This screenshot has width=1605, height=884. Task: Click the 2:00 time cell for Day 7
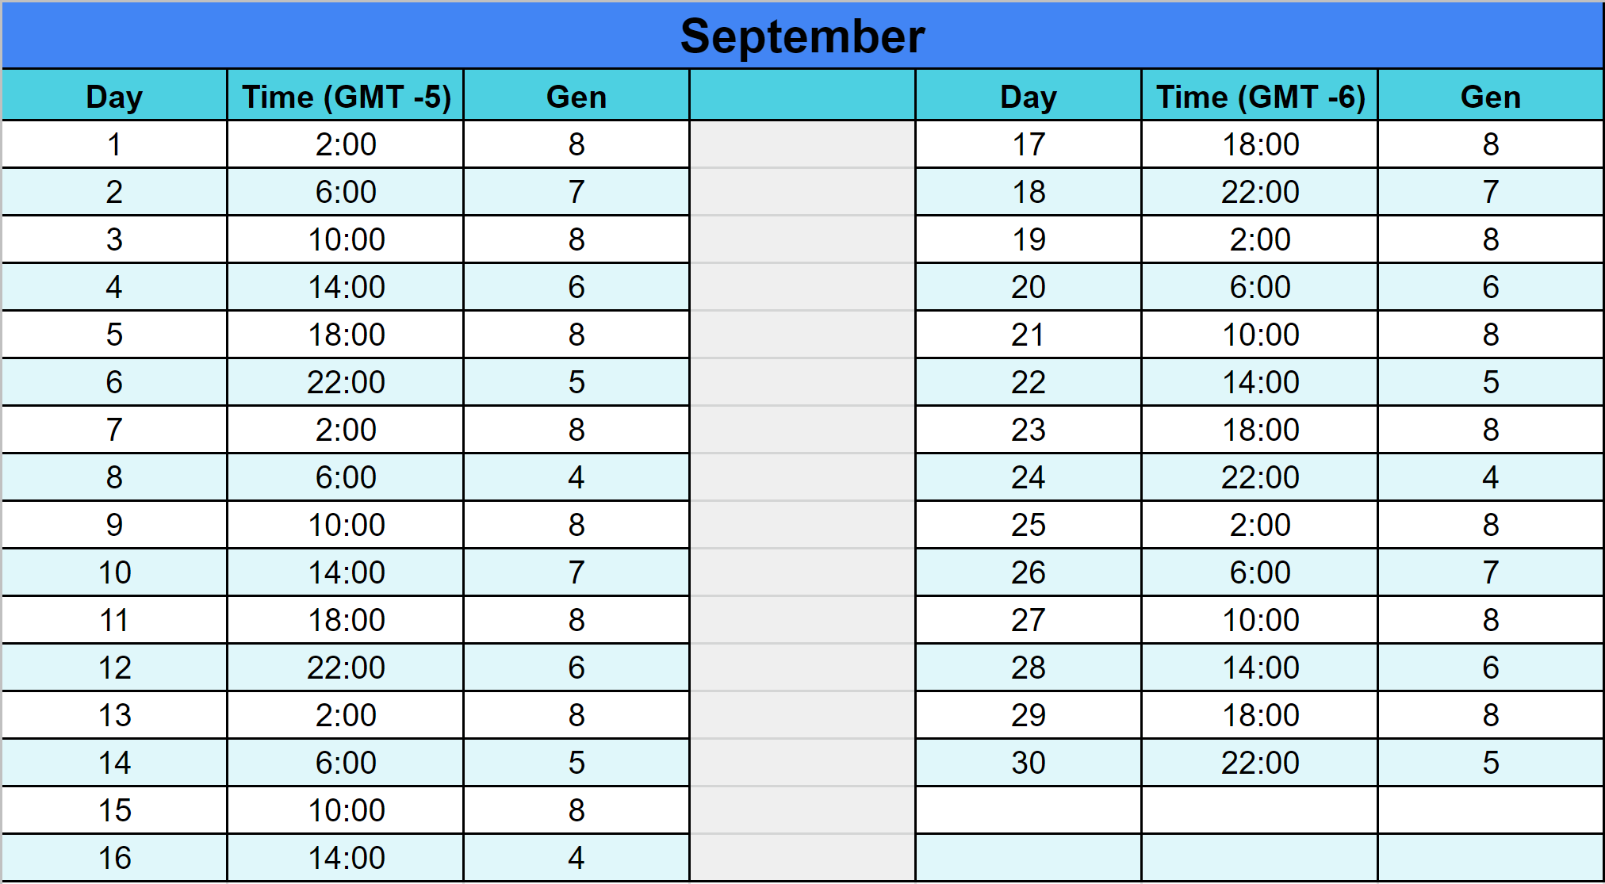pos(346,430)
